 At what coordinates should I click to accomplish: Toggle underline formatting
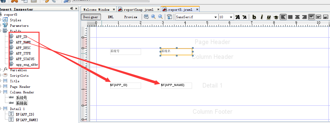269,17
